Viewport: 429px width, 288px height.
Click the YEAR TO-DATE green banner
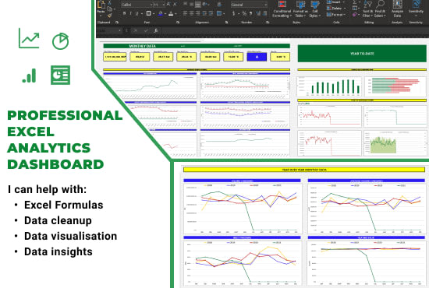362,54
